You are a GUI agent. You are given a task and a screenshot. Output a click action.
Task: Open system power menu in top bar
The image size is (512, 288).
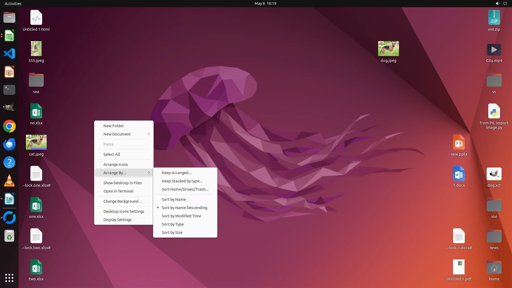[505, 3]
